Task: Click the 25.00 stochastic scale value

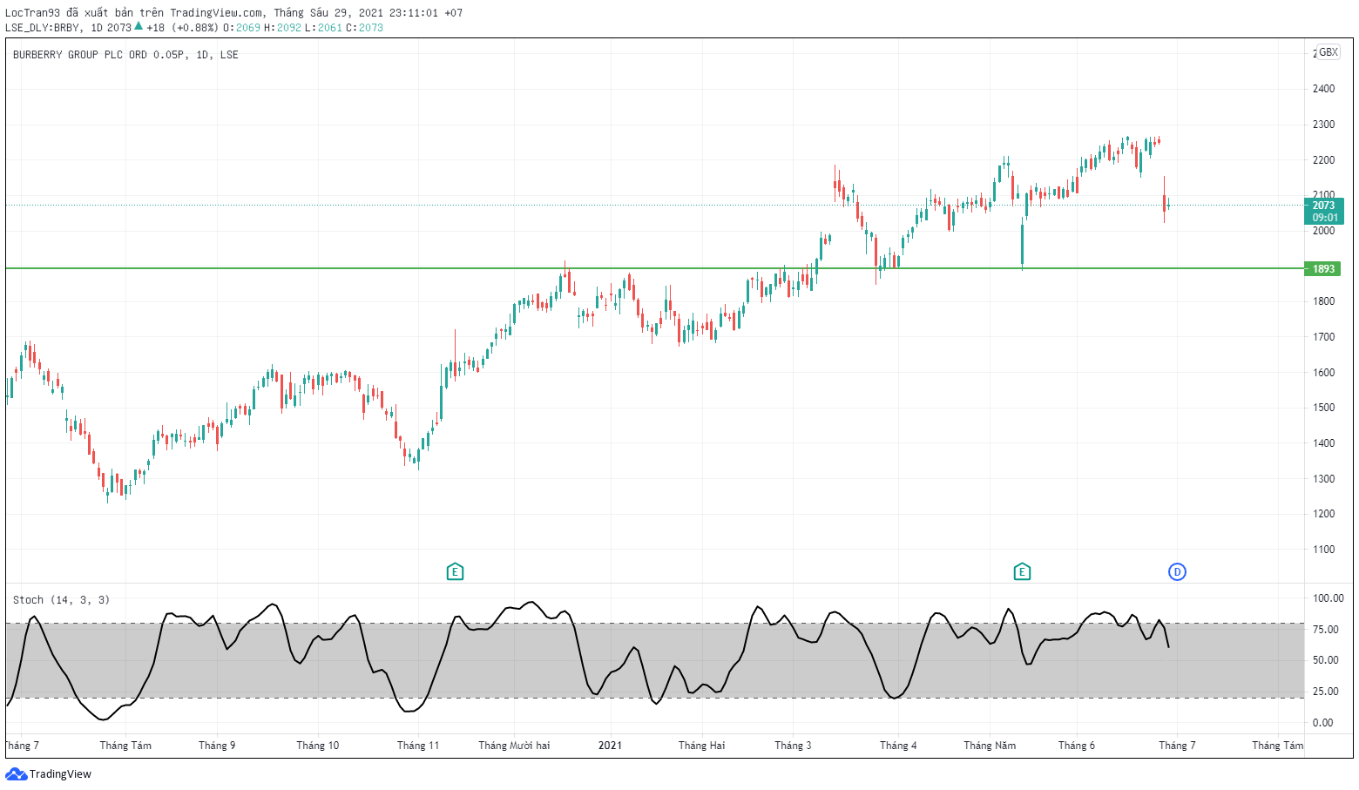Action: pyautogui.click(x=1326, y=692)
